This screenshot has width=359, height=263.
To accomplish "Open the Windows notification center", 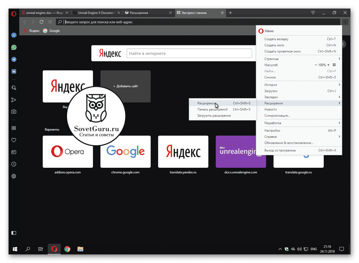I will point(342,249).
